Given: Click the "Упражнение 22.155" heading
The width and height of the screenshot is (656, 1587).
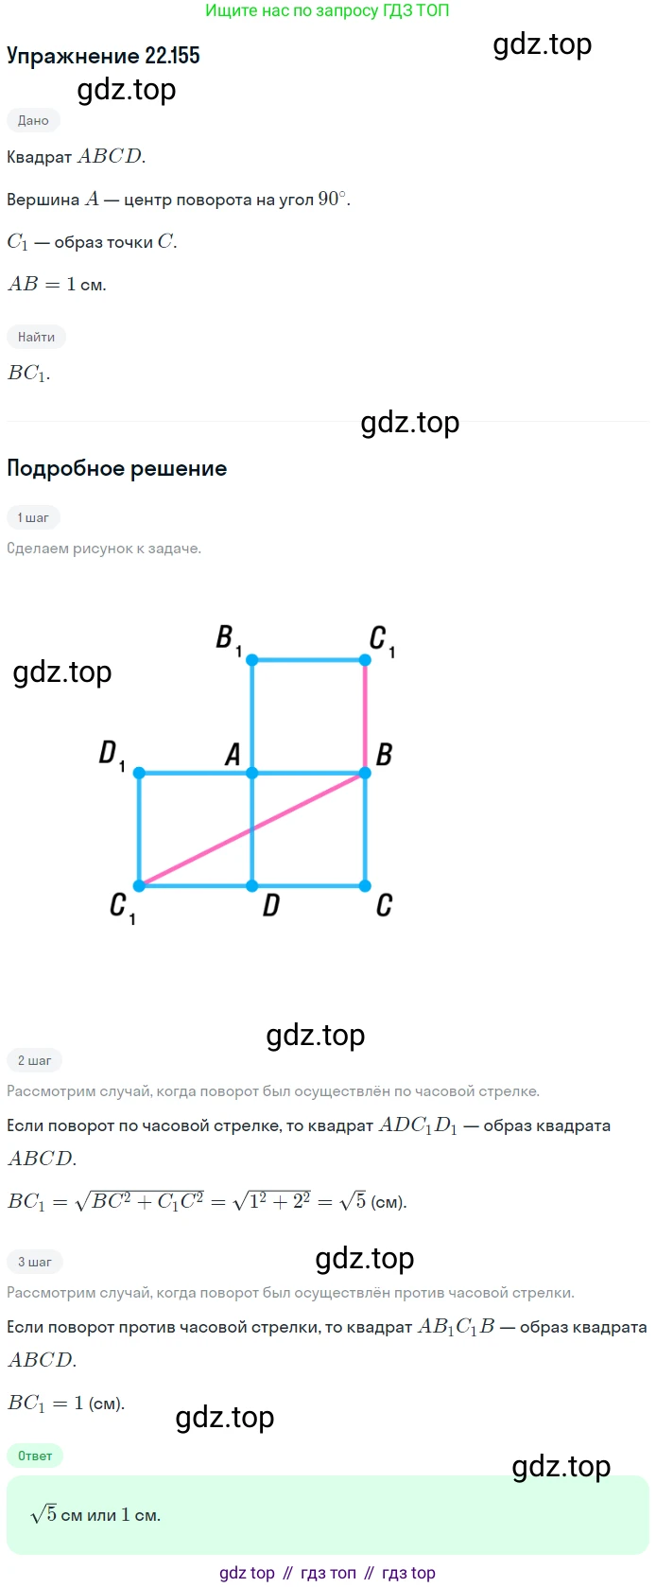Looking at the screenshot, I should (103, 56).
